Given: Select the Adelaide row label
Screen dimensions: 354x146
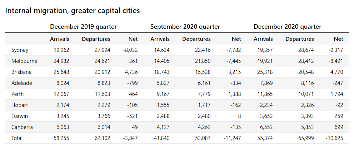Looking at the screenshot, I should click(x=22, y=83).
